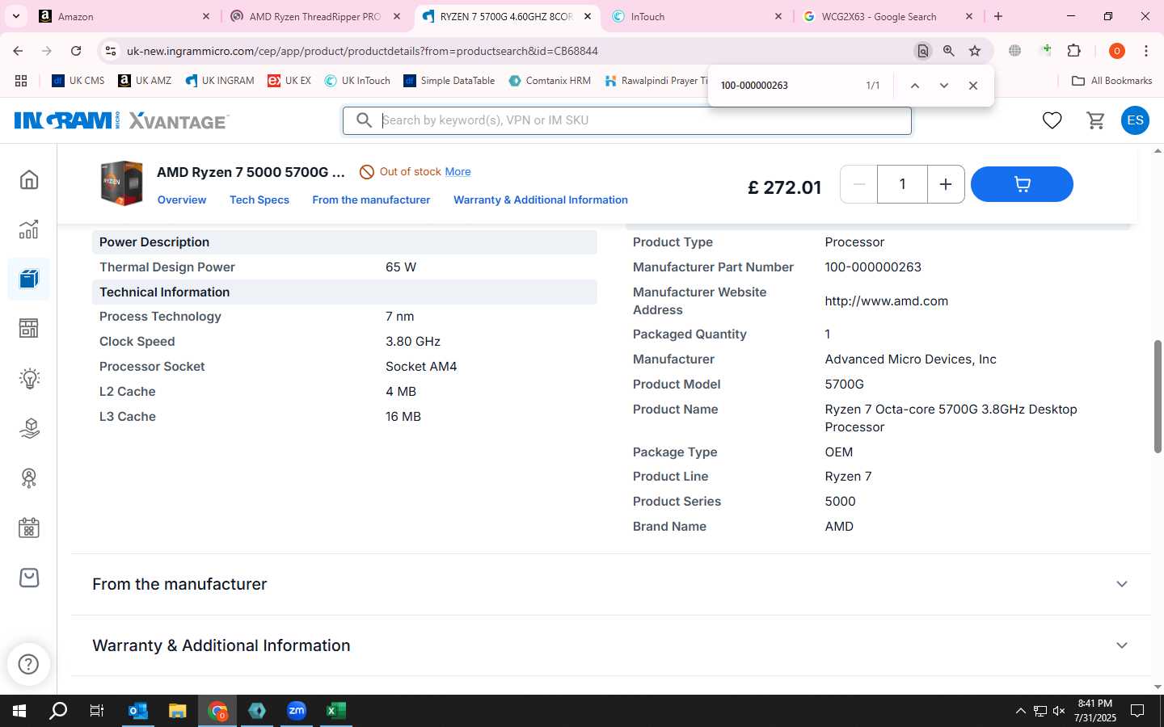Image resolution: width=1164 pixels, height=727 pixels.
Task: Open the Home icon in left sidebar
Action: [29, 179]
